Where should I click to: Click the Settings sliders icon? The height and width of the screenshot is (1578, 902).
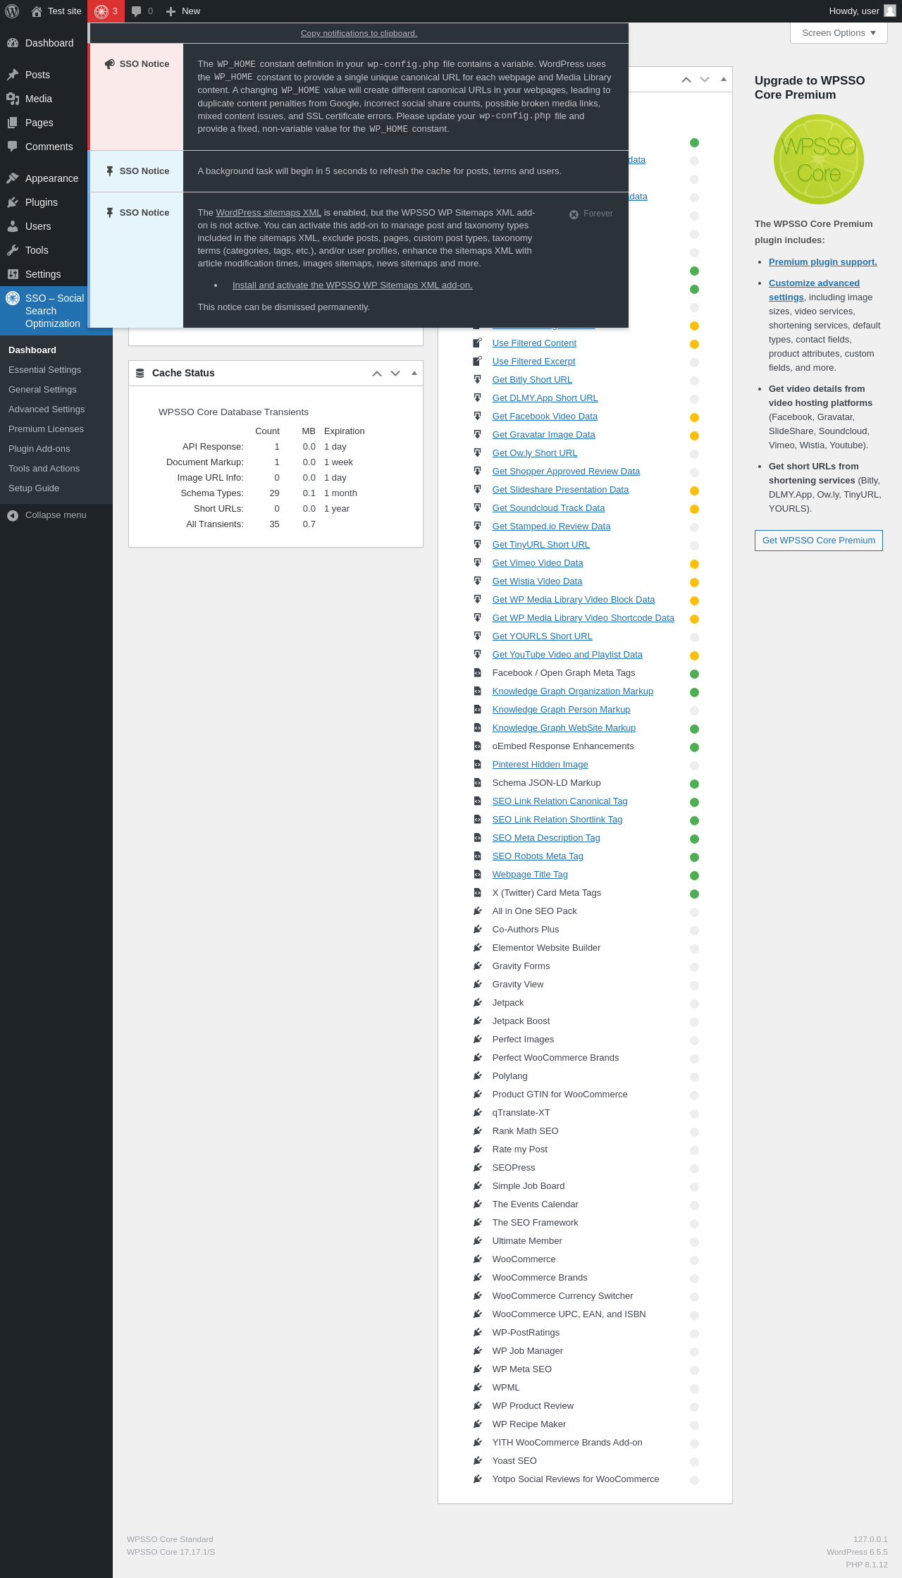(13, 274)
